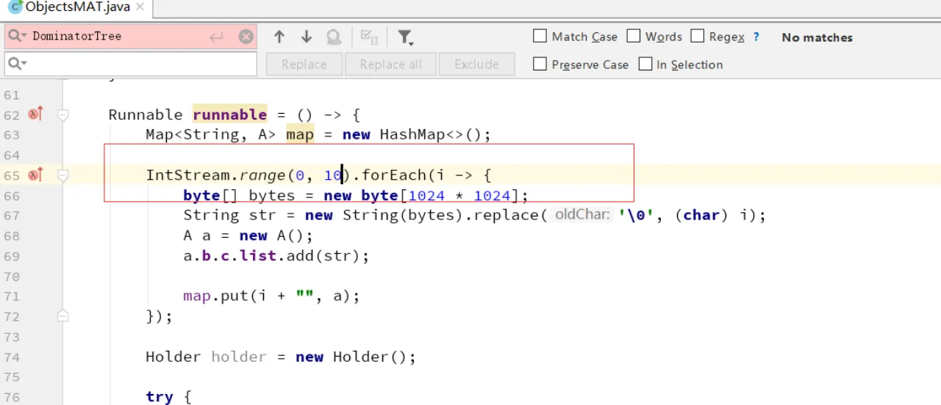
Task: Click the replace text input field
Action: (131, 64)
